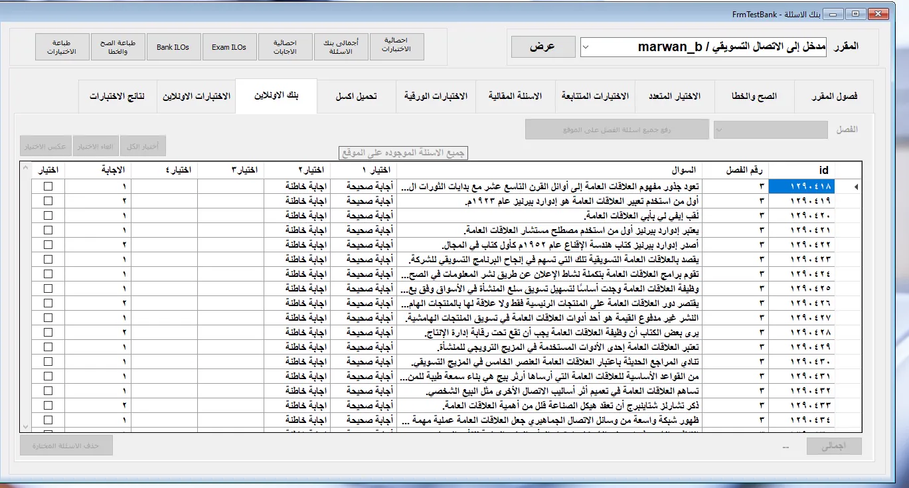
Task: Open the الاختبارات المتتابعة tab
Action: point(595,96)
